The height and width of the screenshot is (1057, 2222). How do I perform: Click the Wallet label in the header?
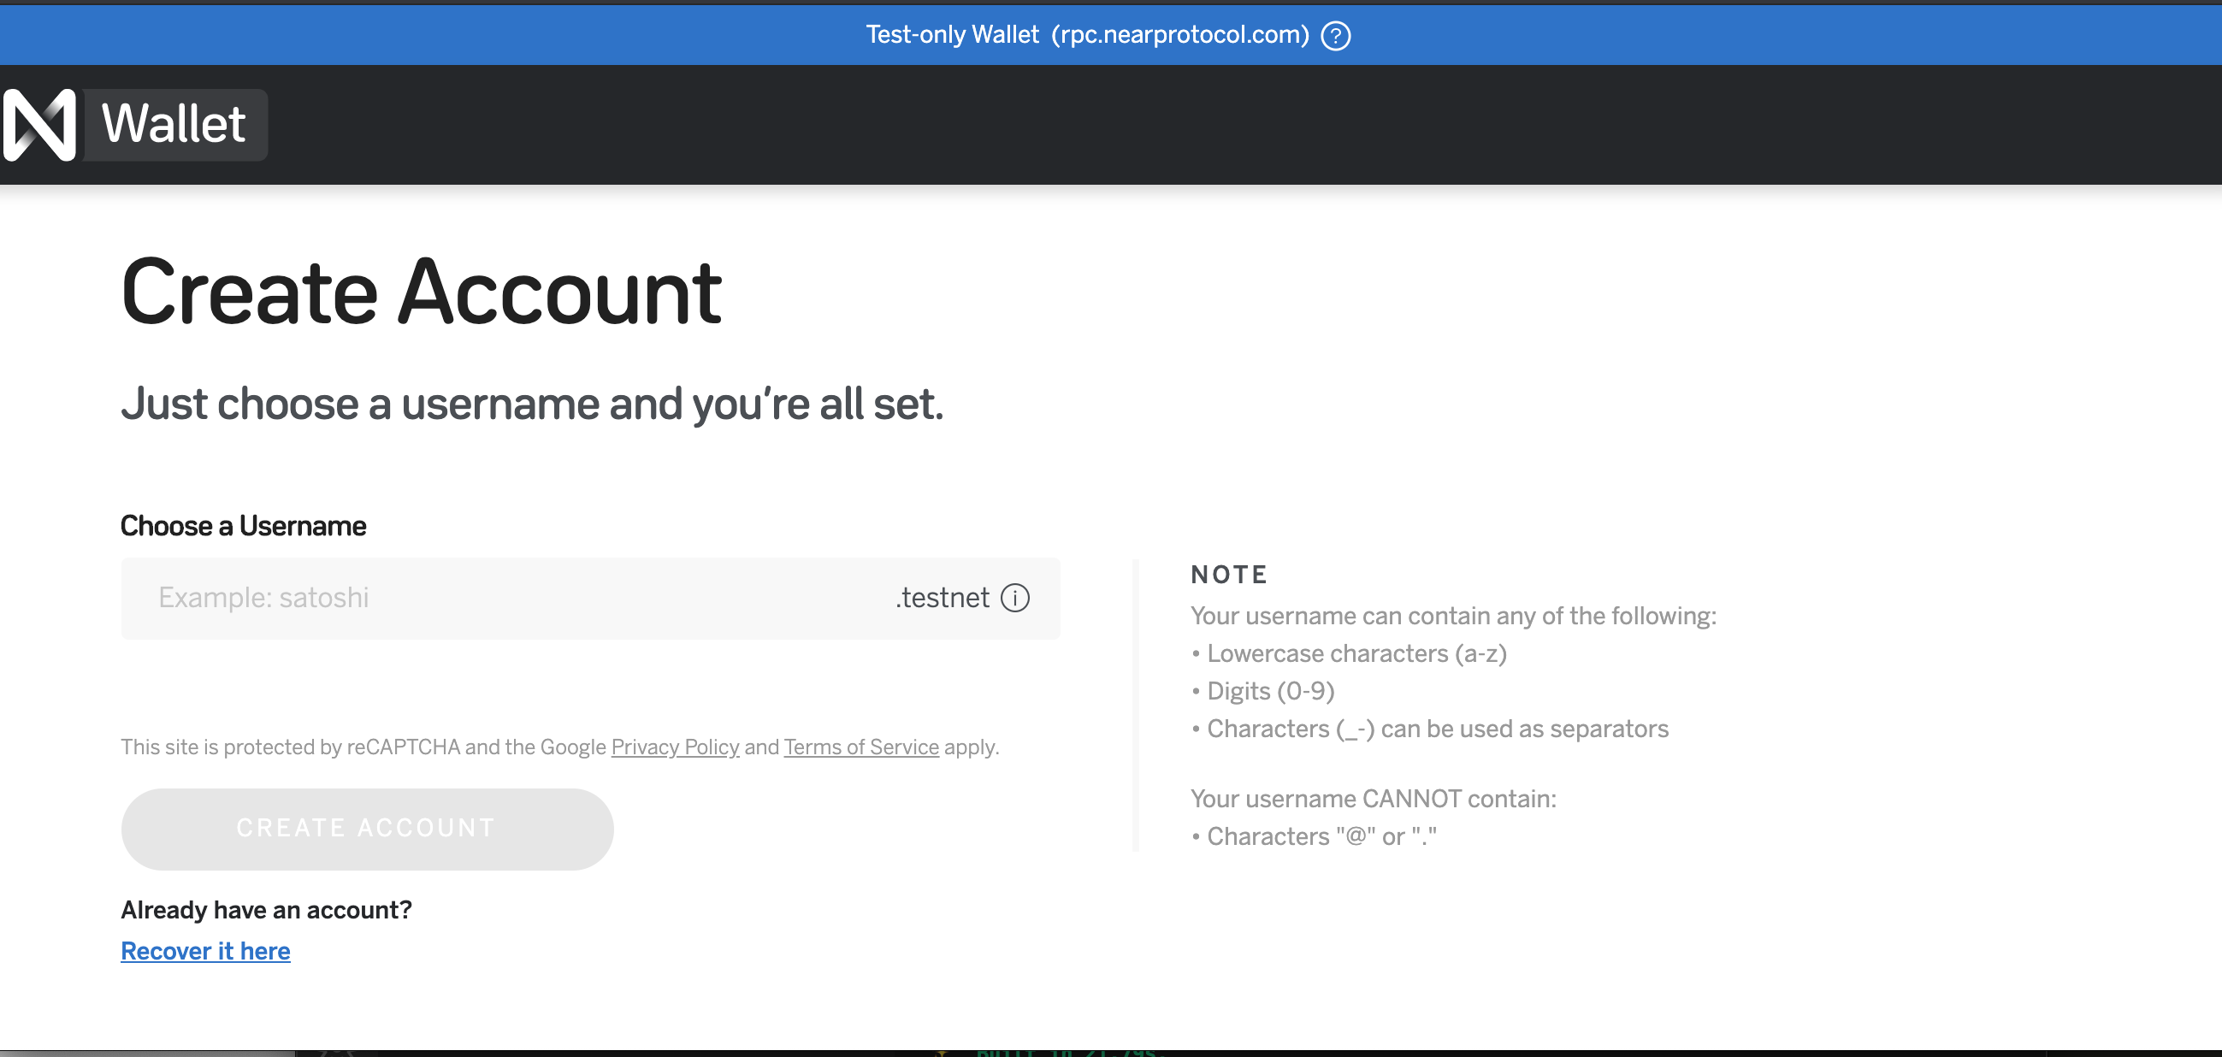(x=174, y=124)
